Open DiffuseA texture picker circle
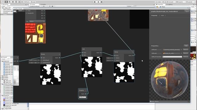Image resolution: width=197 pixels, height=110 pixels. [x=181, y=50]
